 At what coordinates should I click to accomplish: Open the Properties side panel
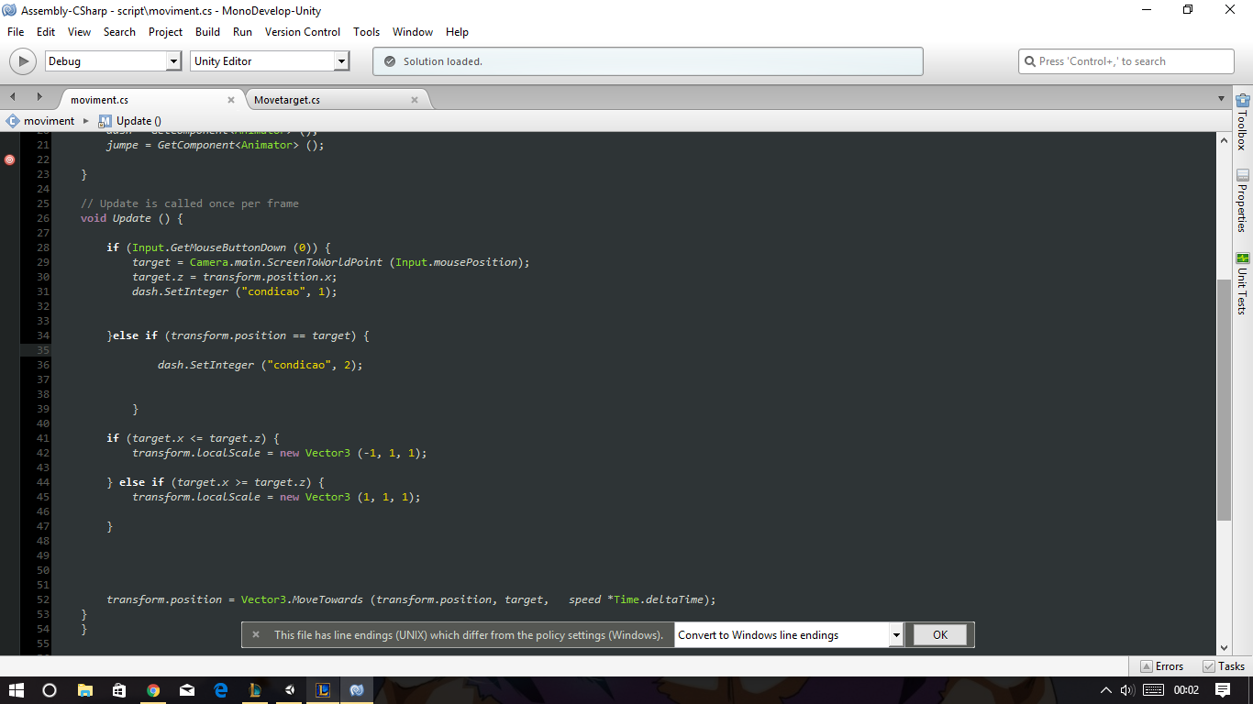[x=1242, y=201]
